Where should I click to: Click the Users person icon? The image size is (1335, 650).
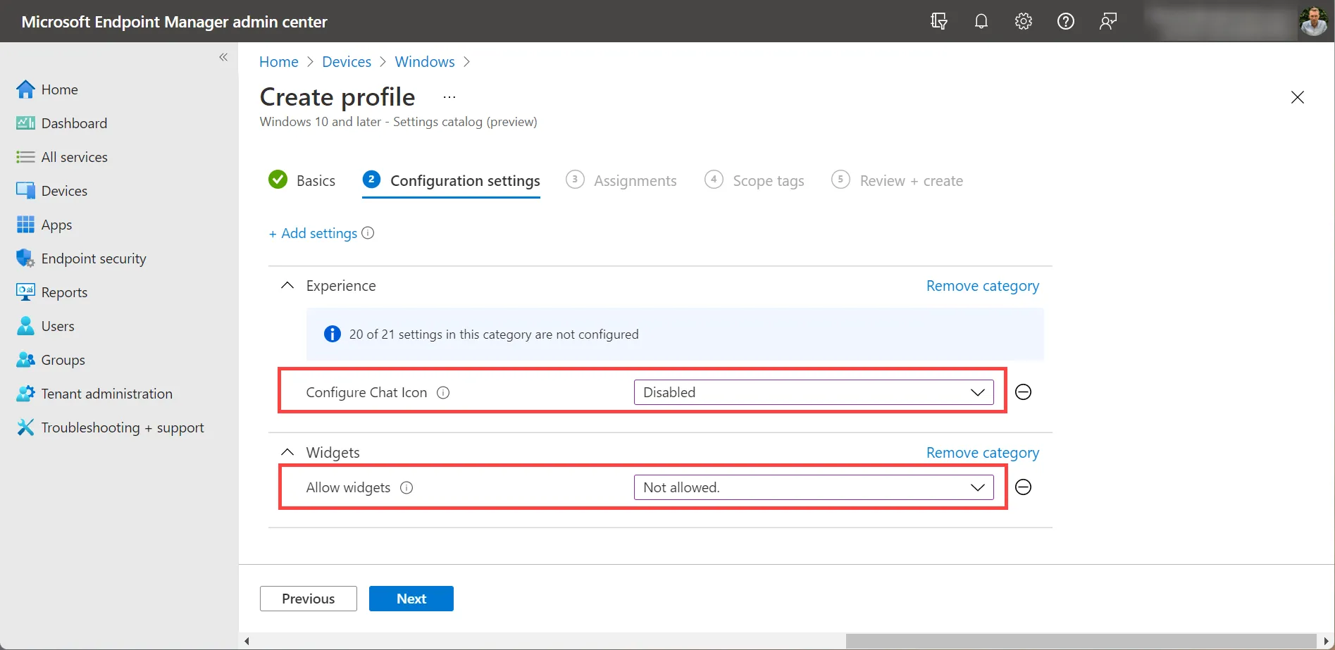pos(25,326)
